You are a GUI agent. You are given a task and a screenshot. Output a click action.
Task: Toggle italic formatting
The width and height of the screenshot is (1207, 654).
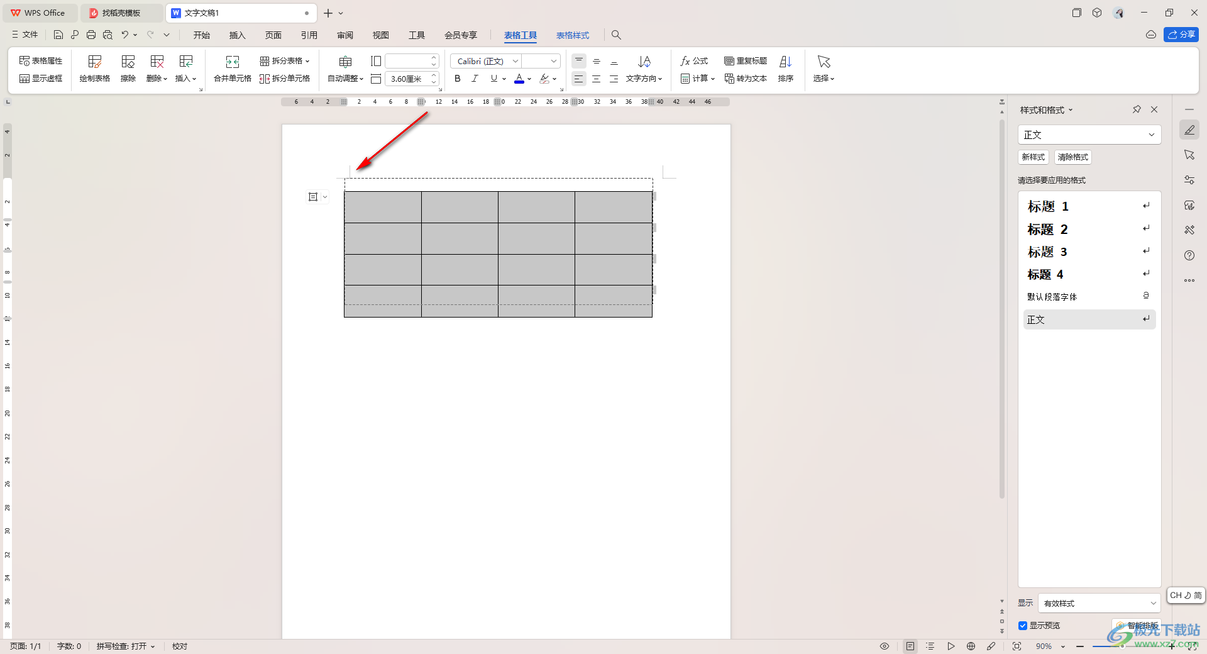(x=475, y=79)
